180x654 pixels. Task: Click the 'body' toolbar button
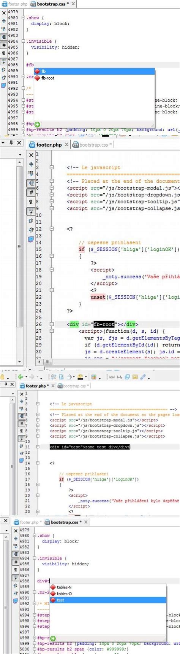point(119,377)
